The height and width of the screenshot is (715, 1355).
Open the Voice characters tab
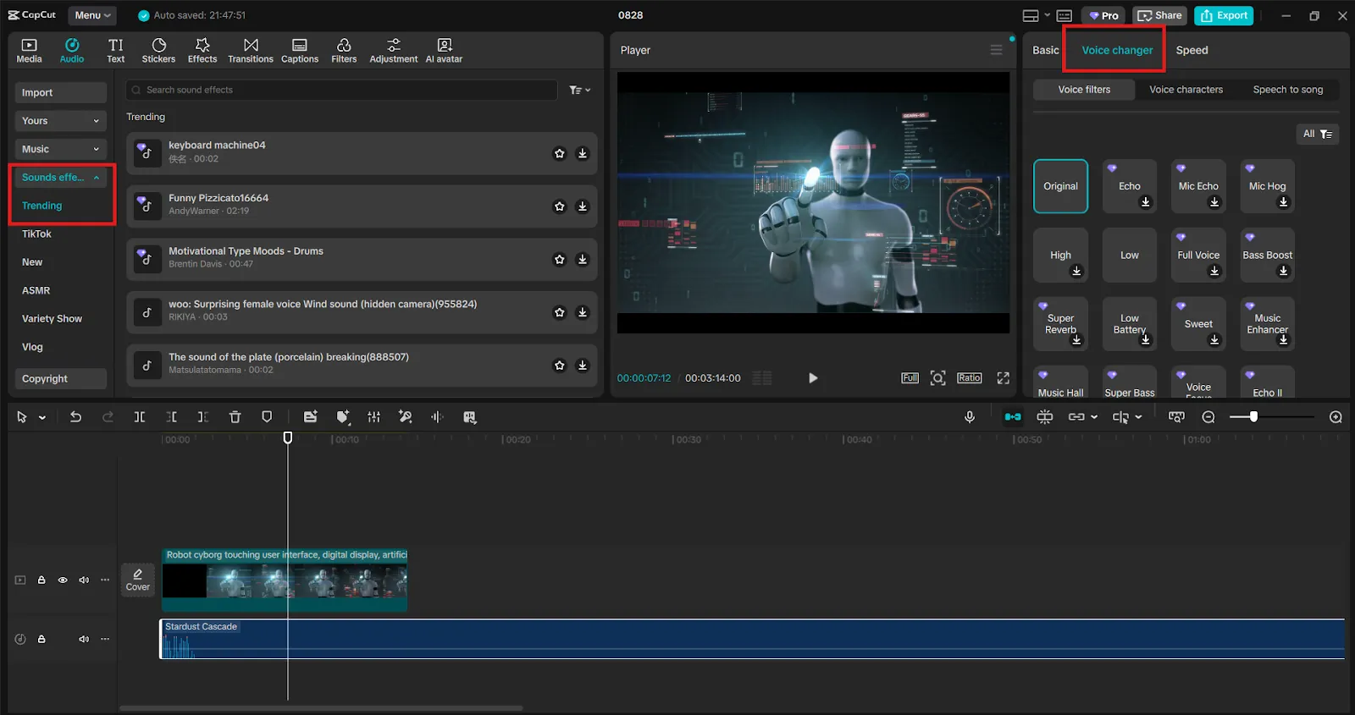pos(1186,90)
